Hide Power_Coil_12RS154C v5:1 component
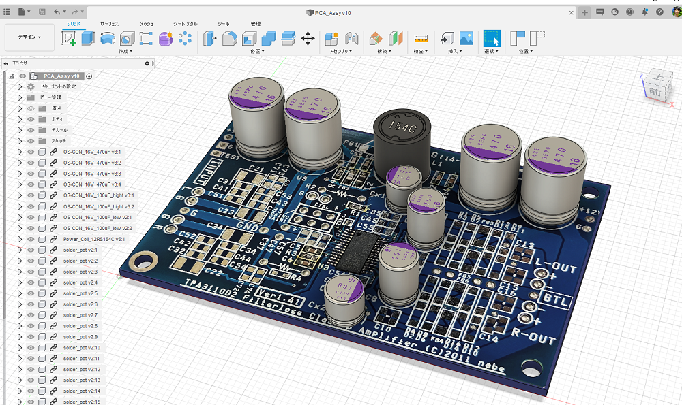The height and width of the screenshot is (405, 682). coord(31,239)
